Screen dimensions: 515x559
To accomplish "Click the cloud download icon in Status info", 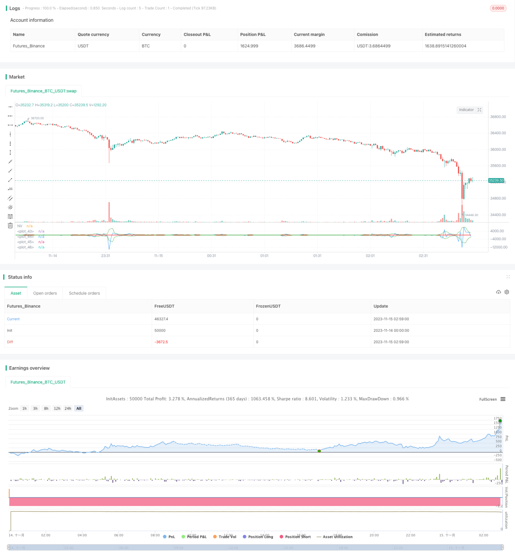I will pyautogui.click(x=498, y=292).
